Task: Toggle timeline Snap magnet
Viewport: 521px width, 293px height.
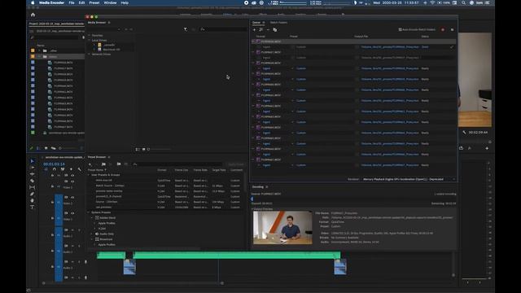Action: pos(55,169)
